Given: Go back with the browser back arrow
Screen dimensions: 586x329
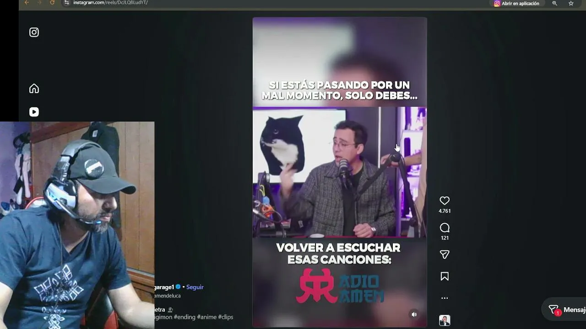Looking at the screenshot, I should [x=27, y=3].
